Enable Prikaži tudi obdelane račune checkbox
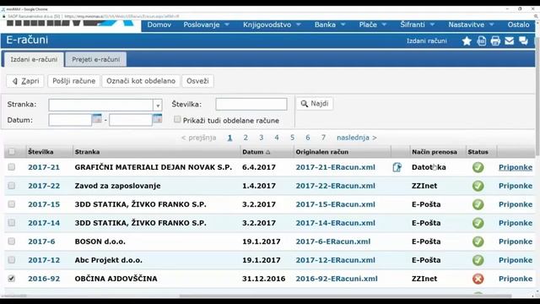This screenshot has height=304, width=540. 177,120
